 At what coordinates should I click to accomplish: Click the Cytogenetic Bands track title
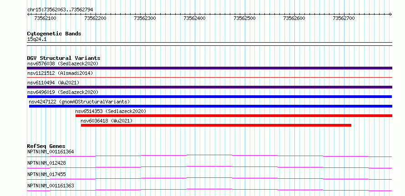point(54,34)
